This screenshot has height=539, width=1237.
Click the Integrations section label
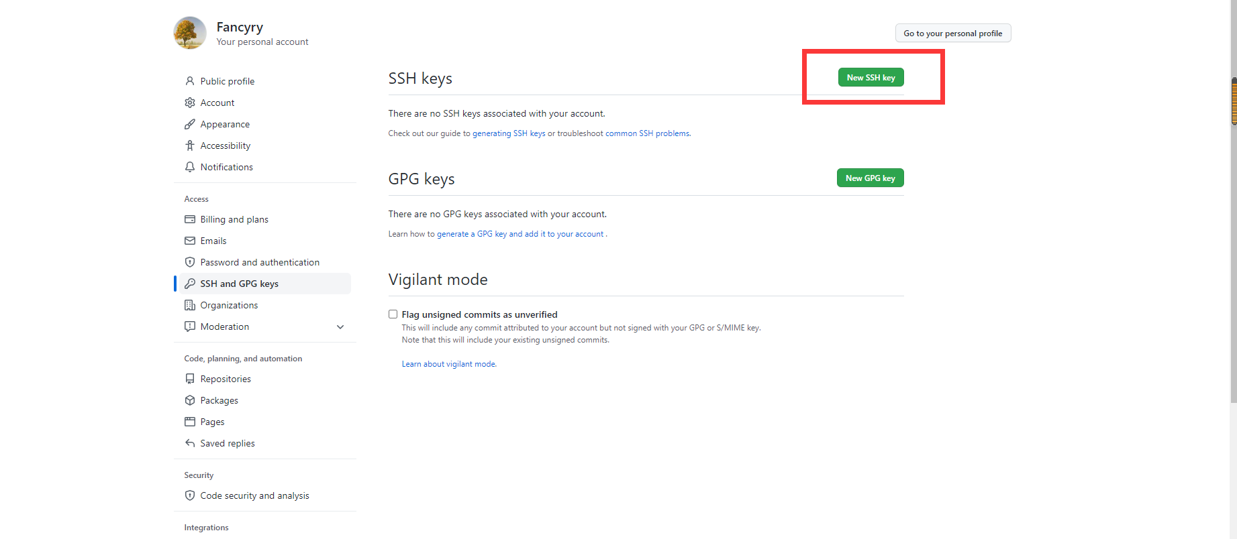[206, 528]
